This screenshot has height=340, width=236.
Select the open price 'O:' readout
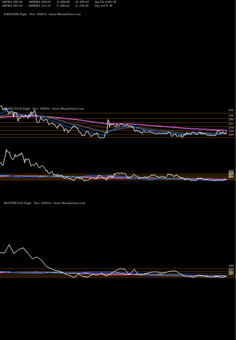pyautogui.click(x=63, y=2)
